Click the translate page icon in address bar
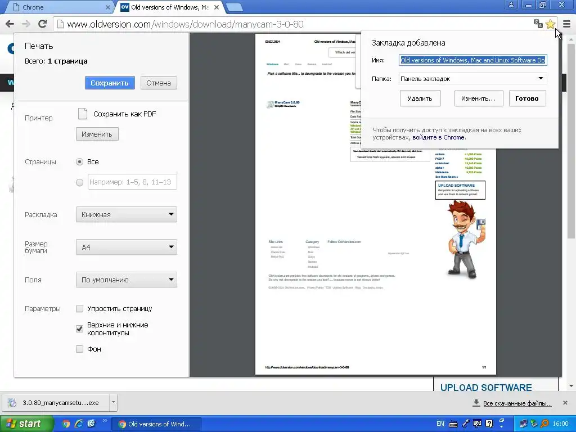The image size is (576, 432). pos(538,24)
